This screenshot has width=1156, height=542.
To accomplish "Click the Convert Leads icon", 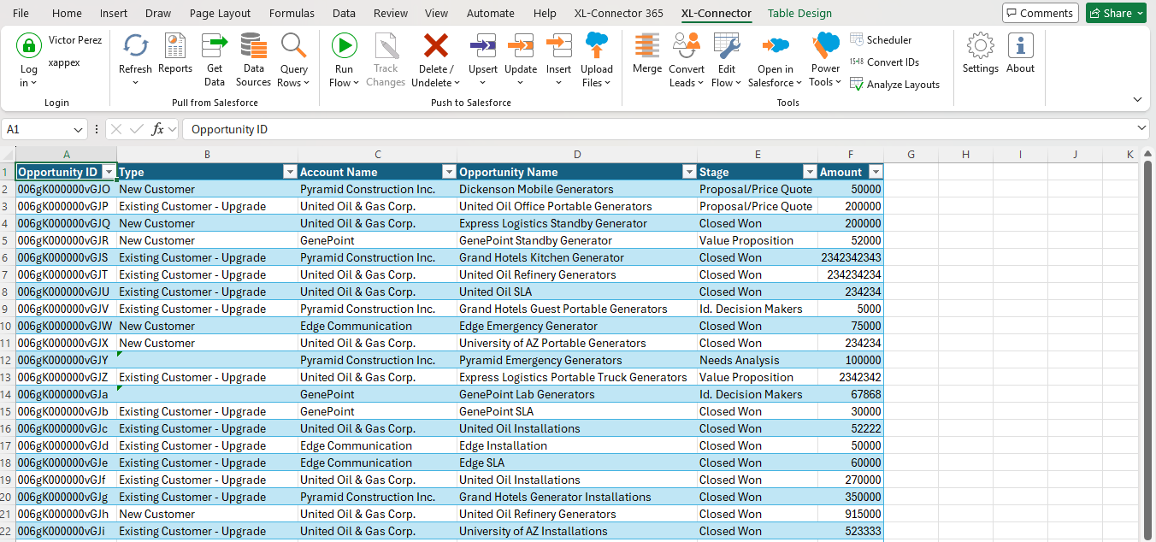I will [x=687, y=46].
